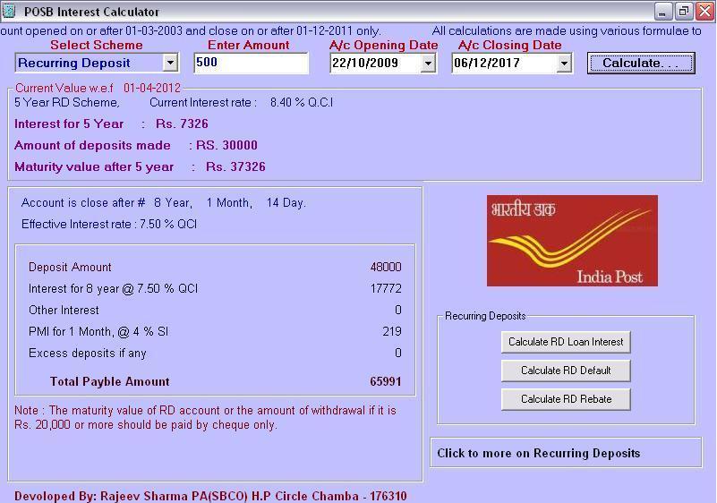
Task: Click the Enter Amount label
Action: [x=248, y=45]
